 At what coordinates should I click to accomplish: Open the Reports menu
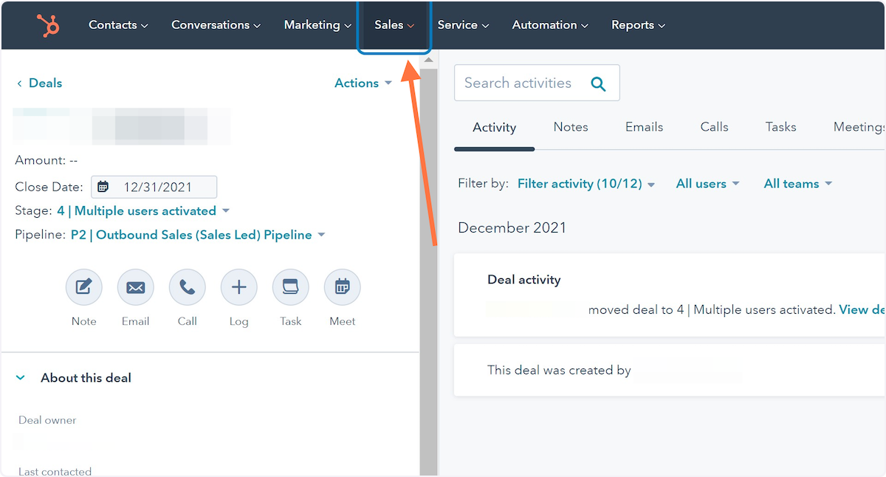[638, 25]
